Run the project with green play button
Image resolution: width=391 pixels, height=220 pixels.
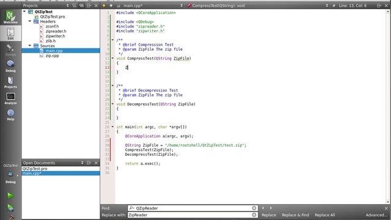(10, 196)
